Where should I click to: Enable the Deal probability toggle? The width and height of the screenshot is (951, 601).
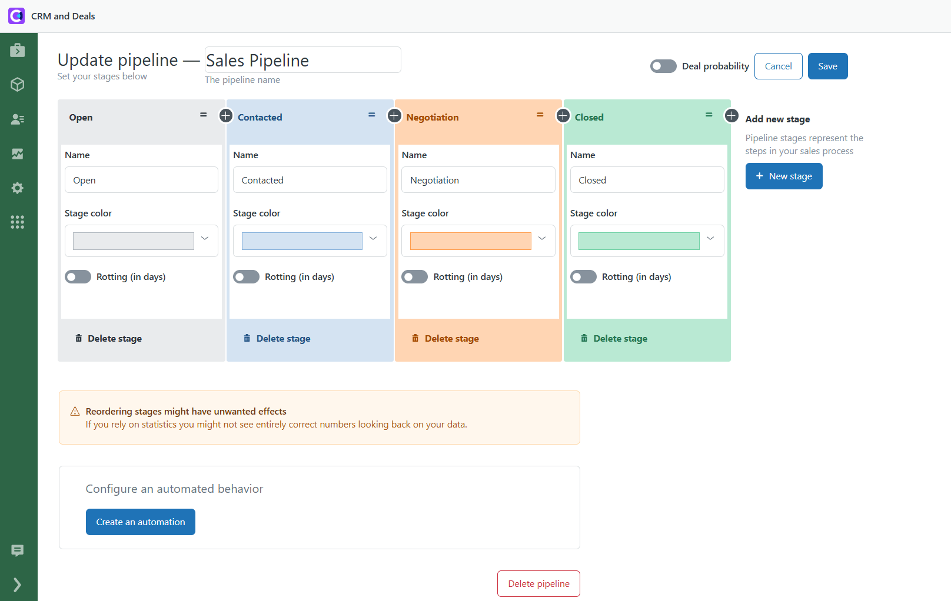pyautogui.click(x=663, y=66)
